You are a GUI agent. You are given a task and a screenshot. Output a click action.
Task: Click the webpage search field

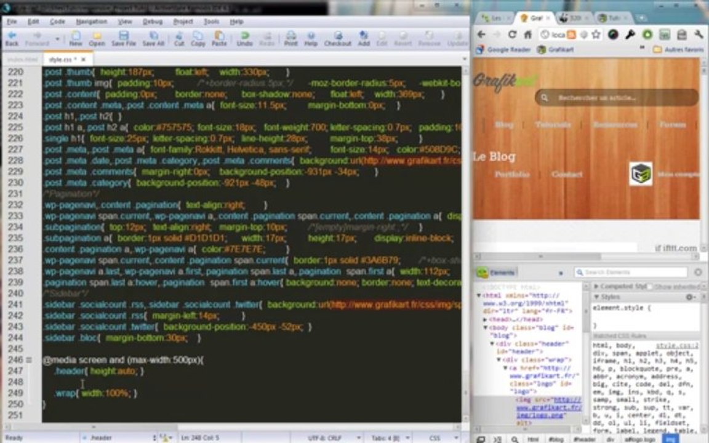(617, 98)
